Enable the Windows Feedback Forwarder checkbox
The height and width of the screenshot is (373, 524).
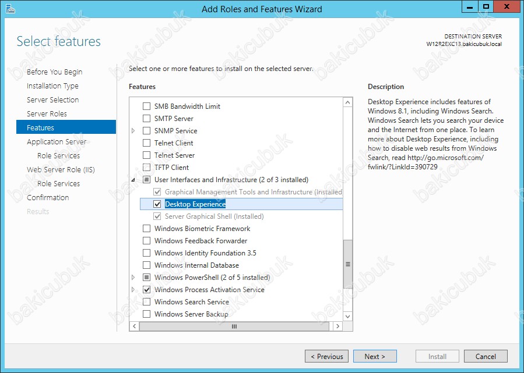(146, 241)
